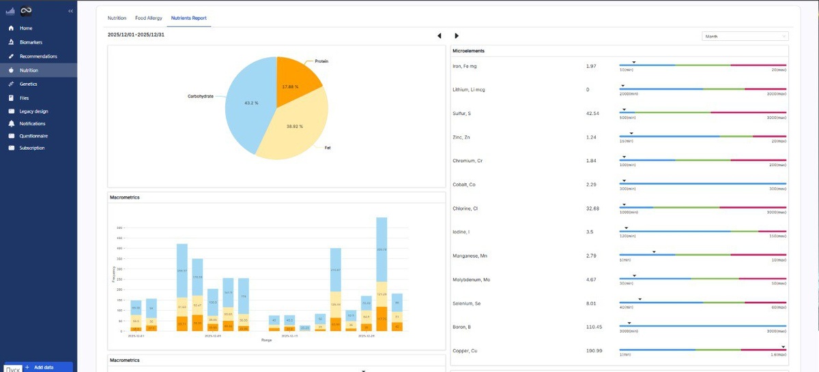Click the Questionnaire icon in sidebar

[11, 136]
